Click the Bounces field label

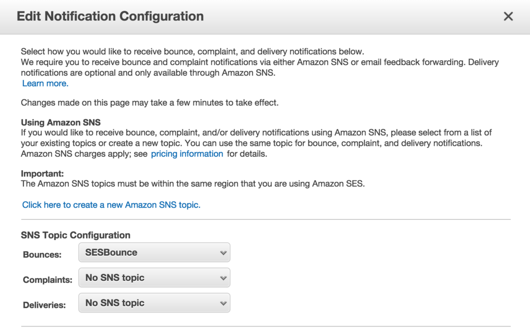pos(42,255)
